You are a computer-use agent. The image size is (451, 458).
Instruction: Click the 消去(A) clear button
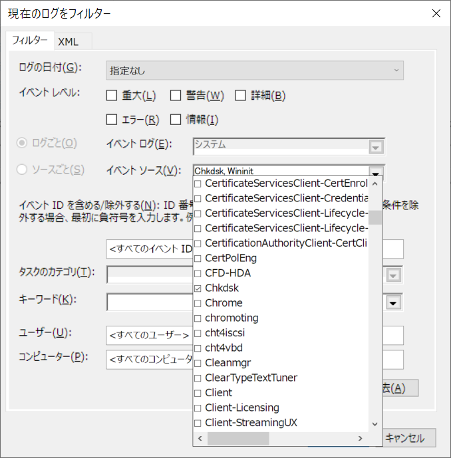point(400,388)
